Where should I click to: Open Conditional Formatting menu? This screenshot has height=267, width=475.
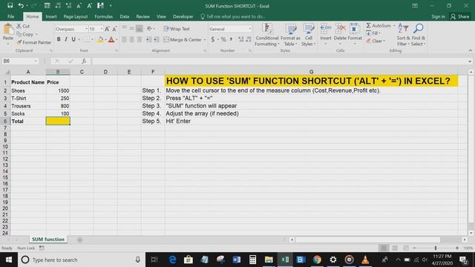click(x=266, y=35)
